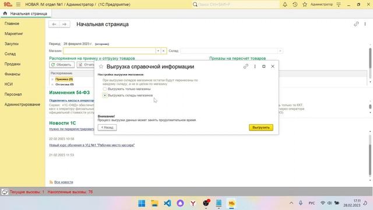Select the Выгружать только магазины option
This screenshot has height=210, width=373.
[127, 89]
